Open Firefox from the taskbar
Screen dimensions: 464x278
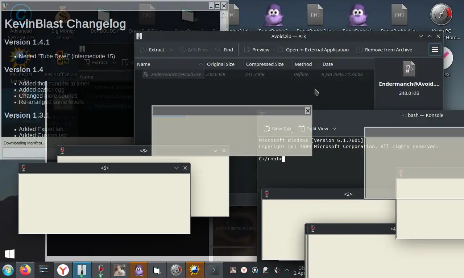coord(25,270)
